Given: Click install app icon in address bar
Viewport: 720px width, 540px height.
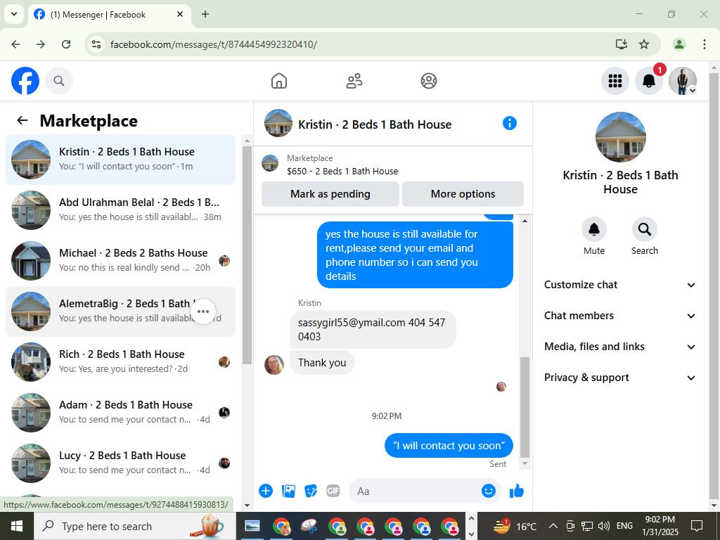Looking at the screenshot, I should pyautogui.click(x=622, y=44).
